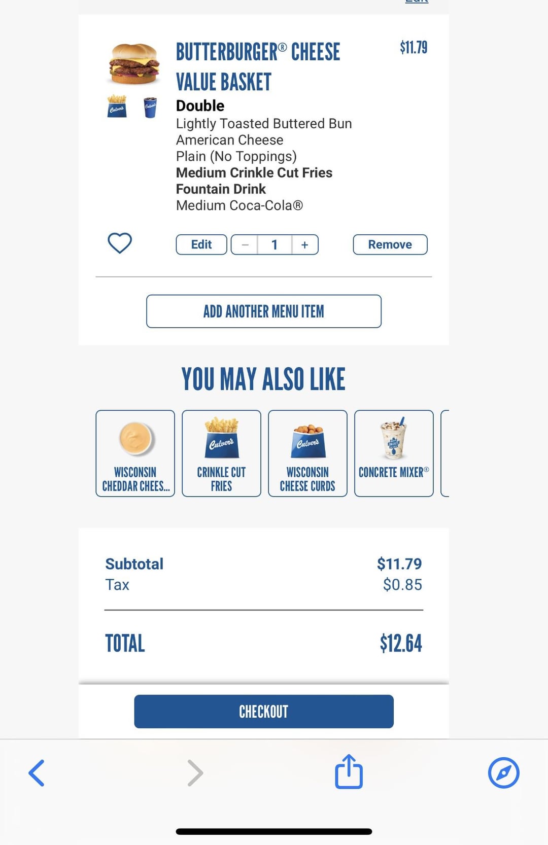Image resolution: width=548 pixels, height=845 pixels.
Task: Open in Safari compass icon
Action: [x=504, y=773]
